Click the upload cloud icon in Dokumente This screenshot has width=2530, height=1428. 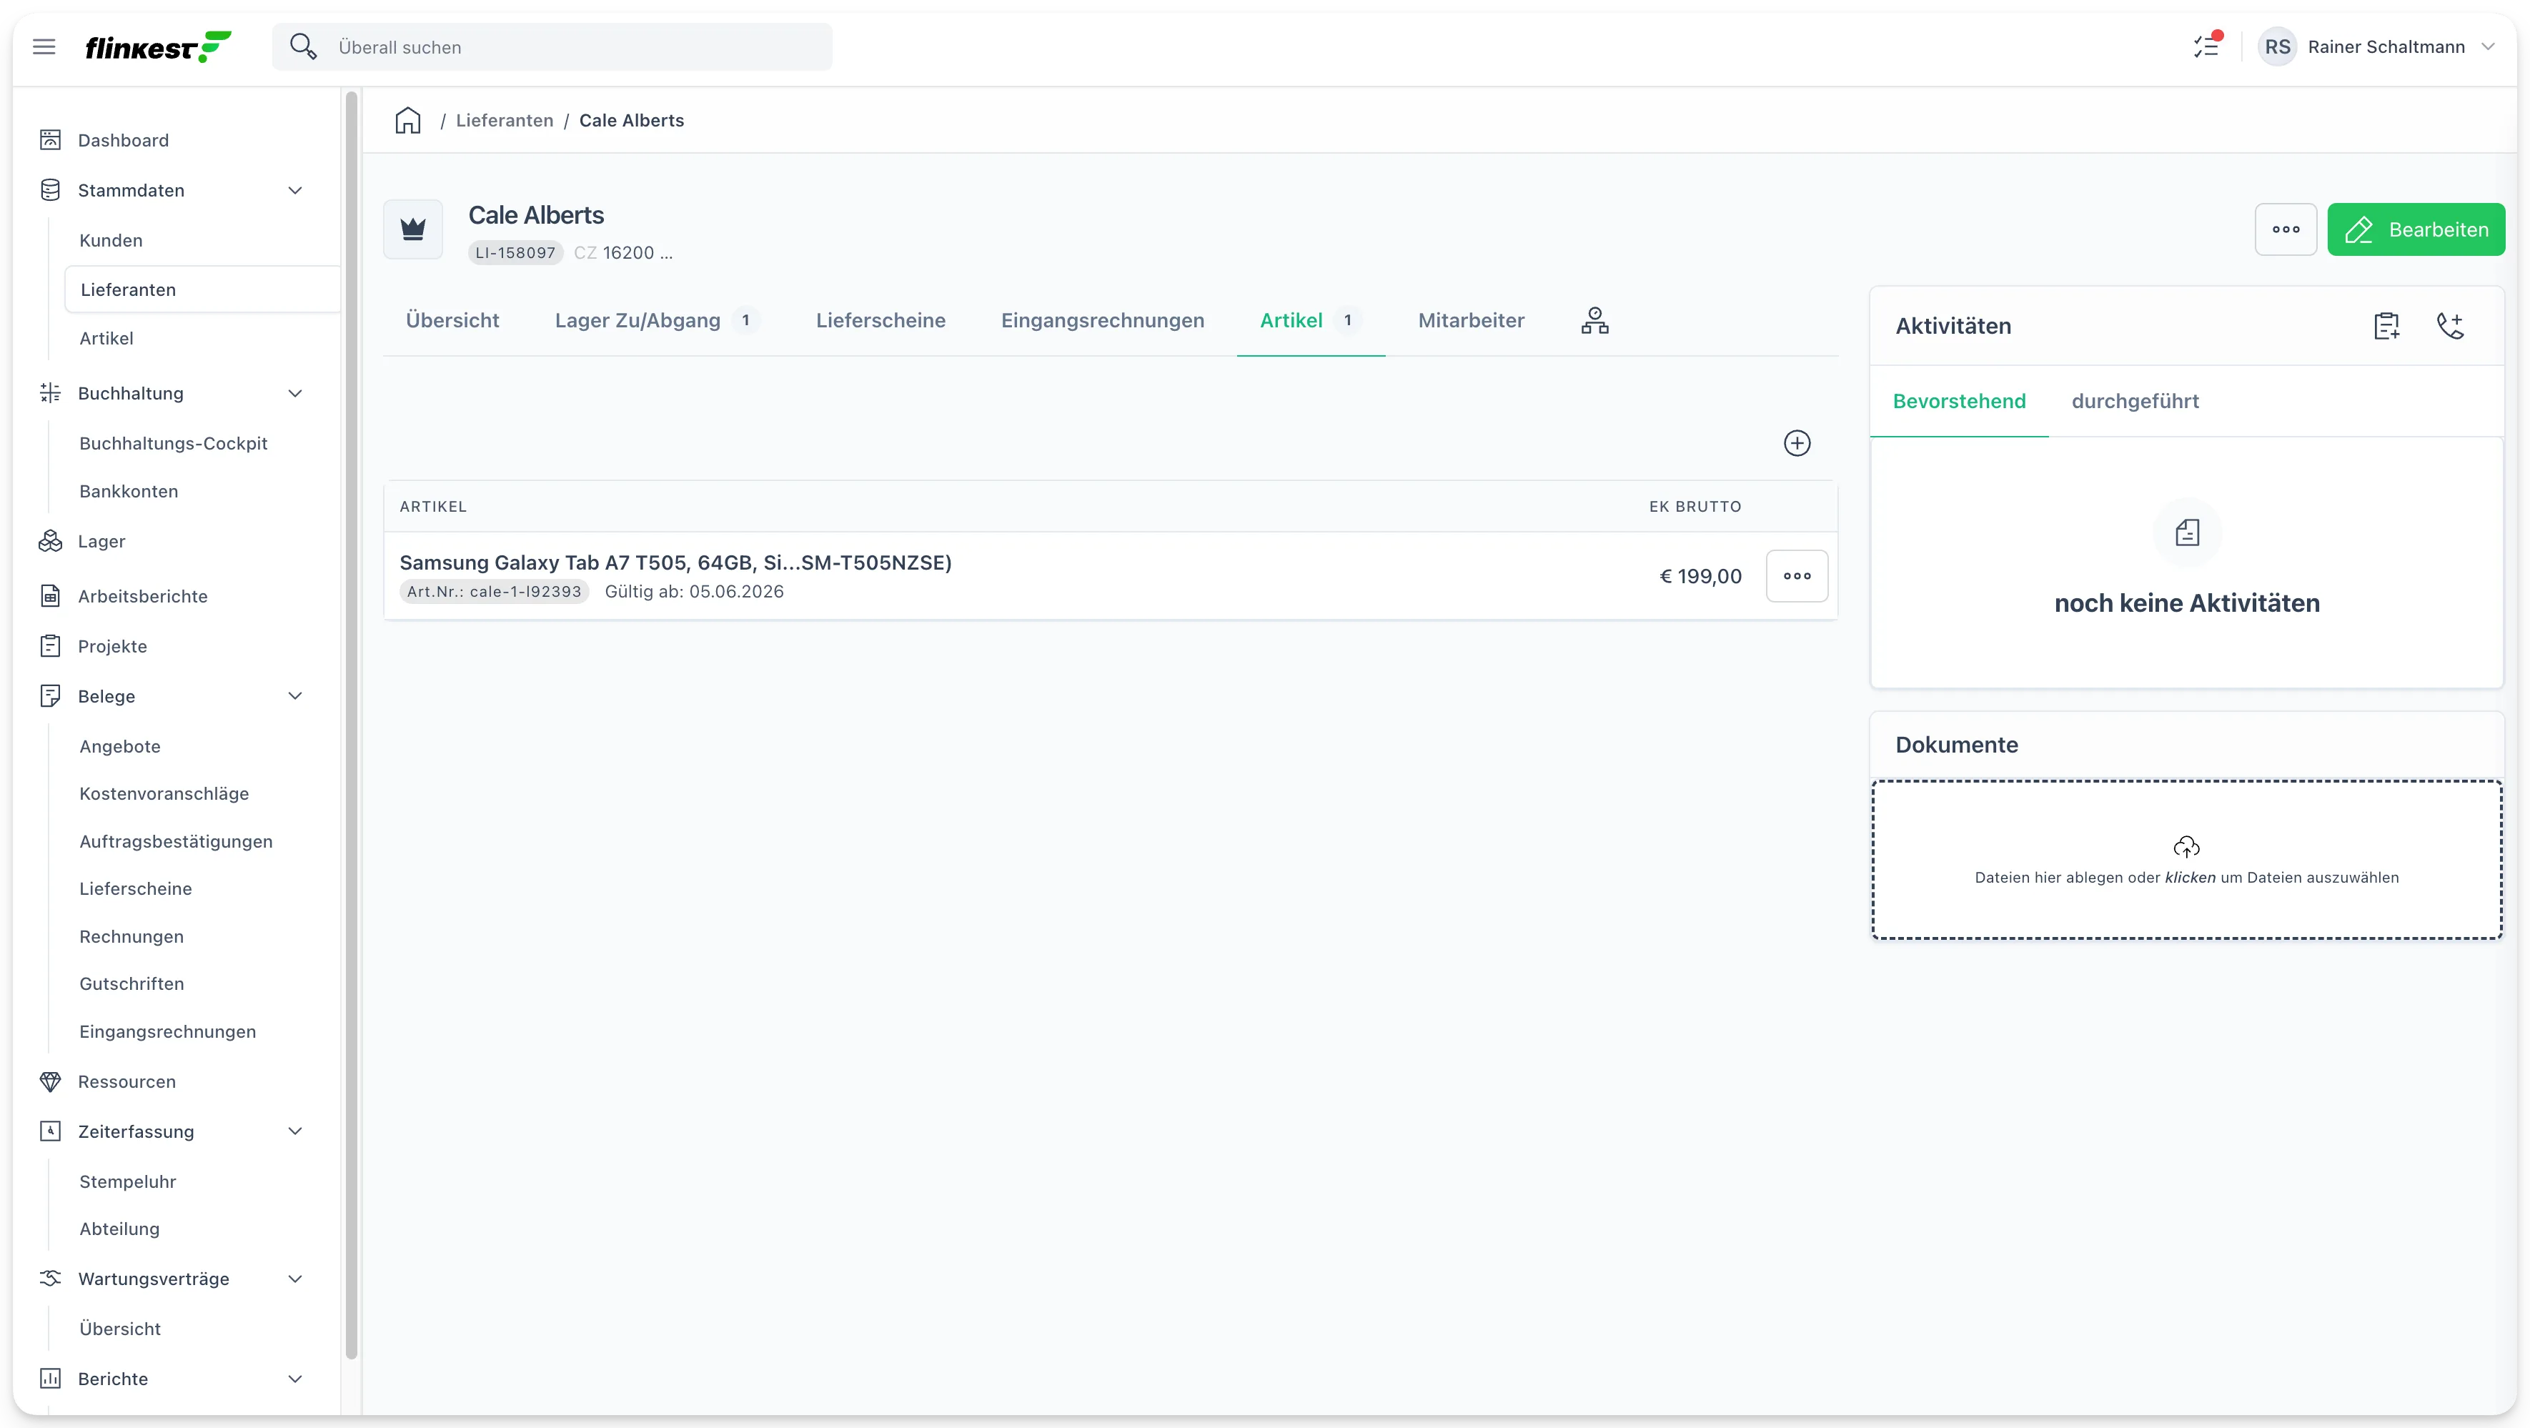(x=2186, y=847)
